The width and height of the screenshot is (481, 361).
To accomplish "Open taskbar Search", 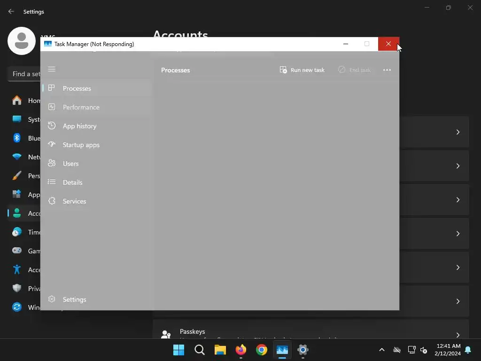I will (199, 350).
